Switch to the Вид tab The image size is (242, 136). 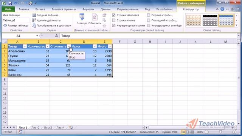pyautogui.click(x=147, y=9)
